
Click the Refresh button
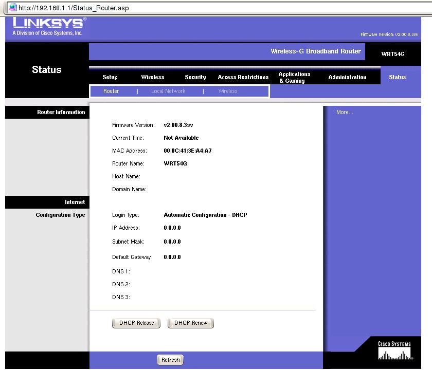(x=170, y=360)
